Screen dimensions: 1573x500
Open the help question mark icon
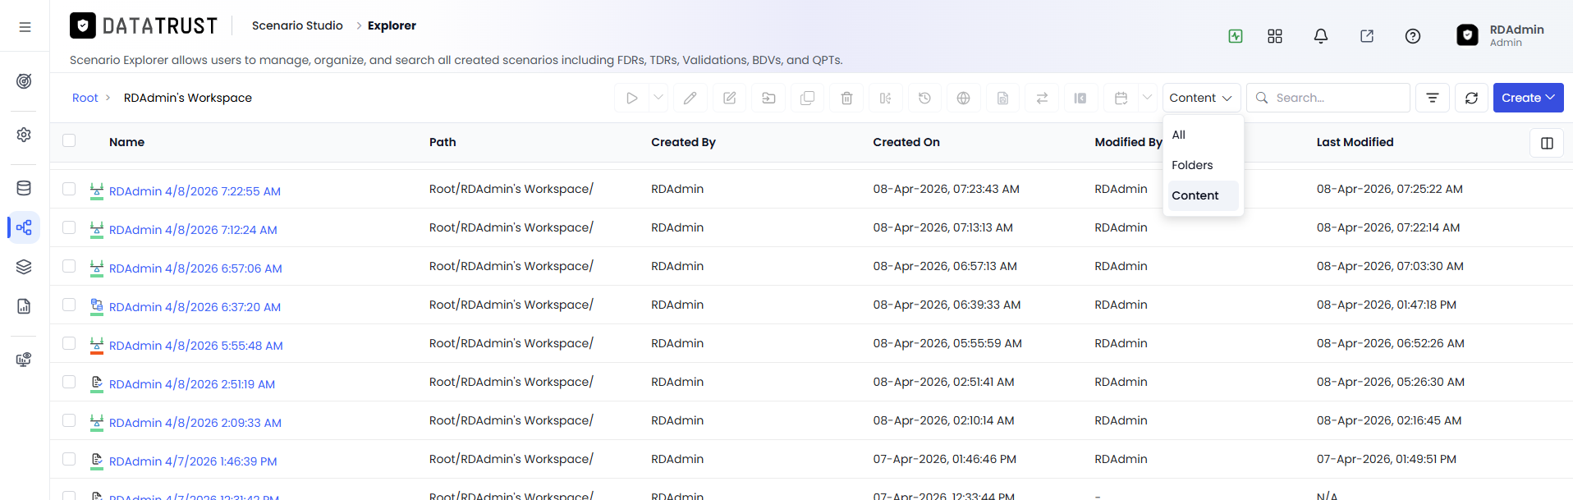[x=1413, y=36]
